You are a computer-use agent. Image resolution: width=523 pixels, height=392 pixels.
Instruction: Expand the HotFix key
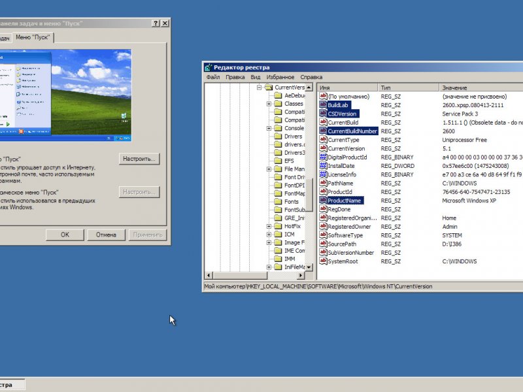[269, 226]
